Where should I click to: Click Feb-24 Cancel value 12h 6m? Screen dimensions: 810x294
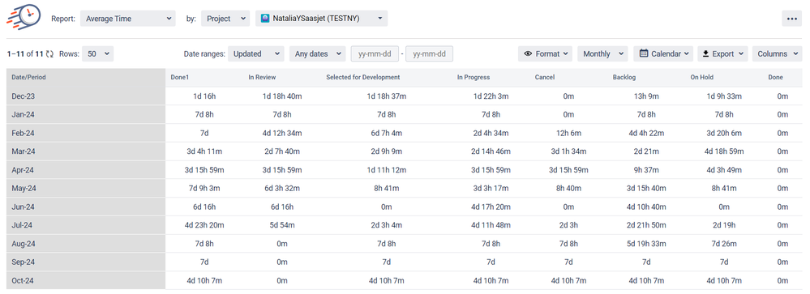click(568, 133)
